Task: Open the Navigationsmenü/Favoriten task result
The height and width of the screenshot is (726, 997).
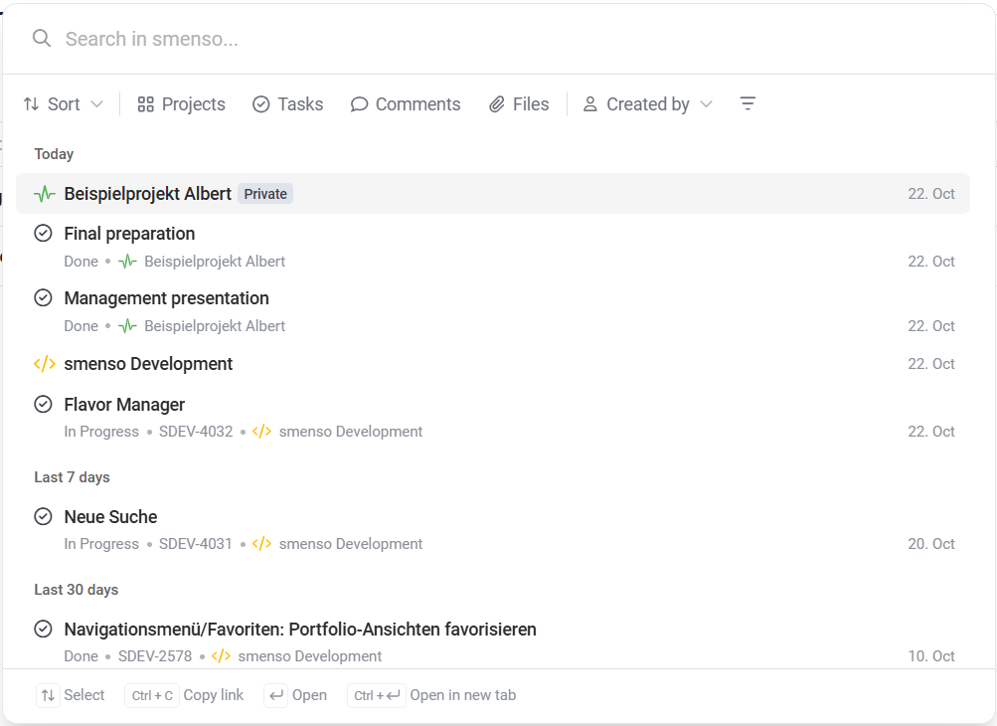Action: [299, 630]
